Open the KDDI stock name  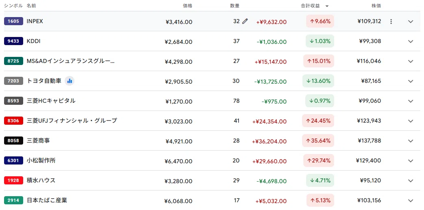33,41
